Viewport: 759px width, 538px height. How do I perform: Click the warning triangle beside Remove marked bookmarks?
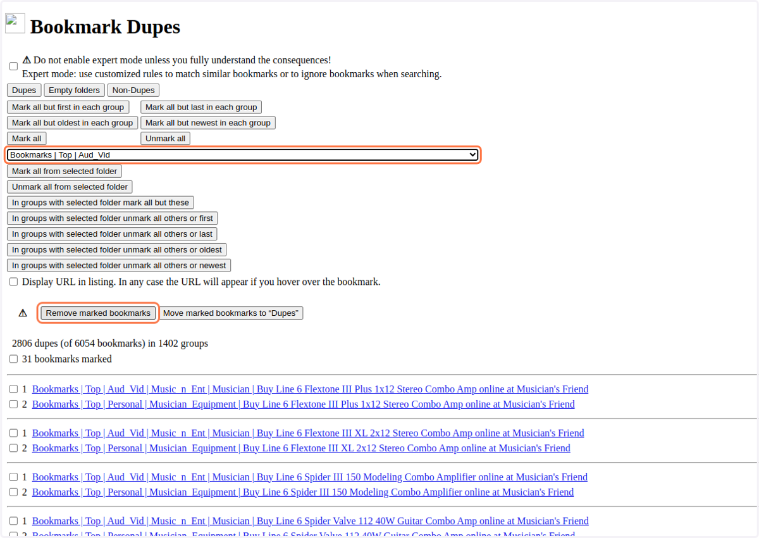[23, 313]
